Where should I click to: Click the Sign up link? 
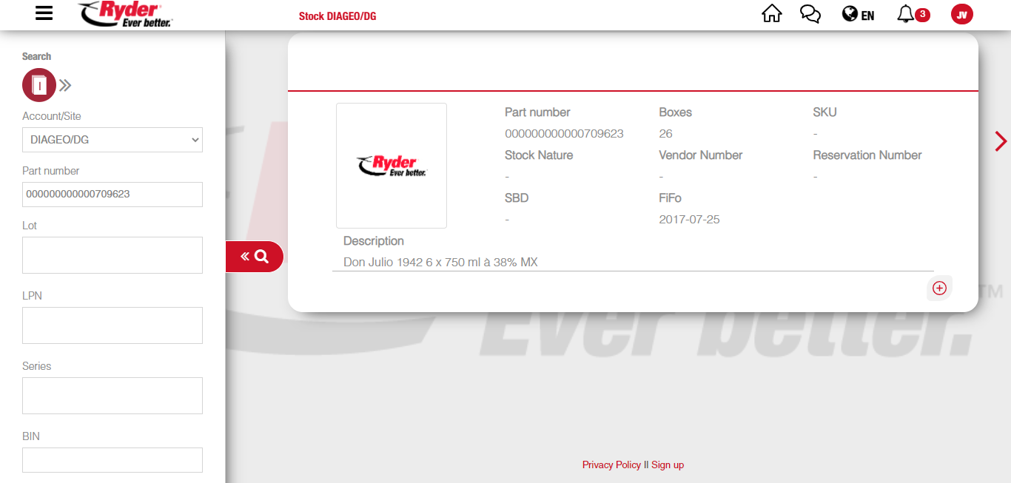(668, 465)
